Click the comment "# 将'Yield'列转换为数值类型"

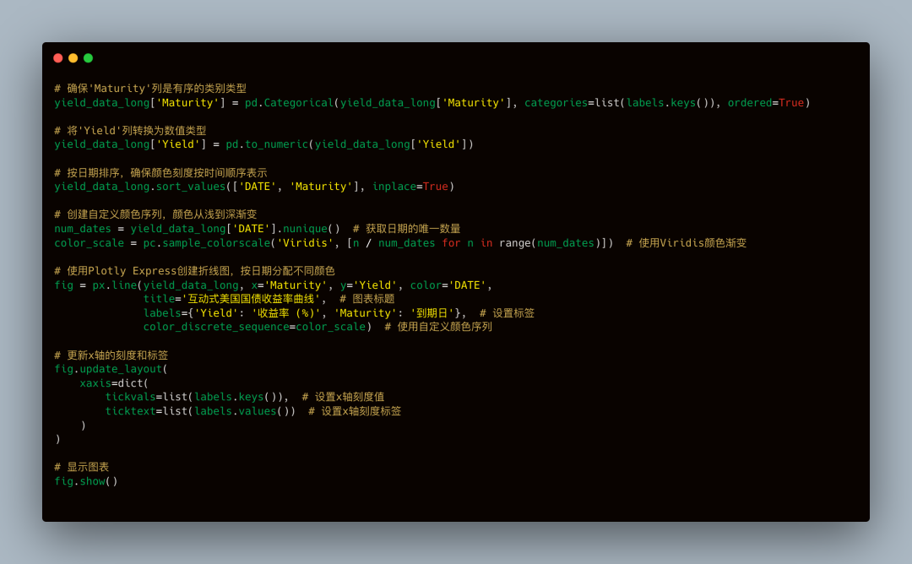point(130,131)
